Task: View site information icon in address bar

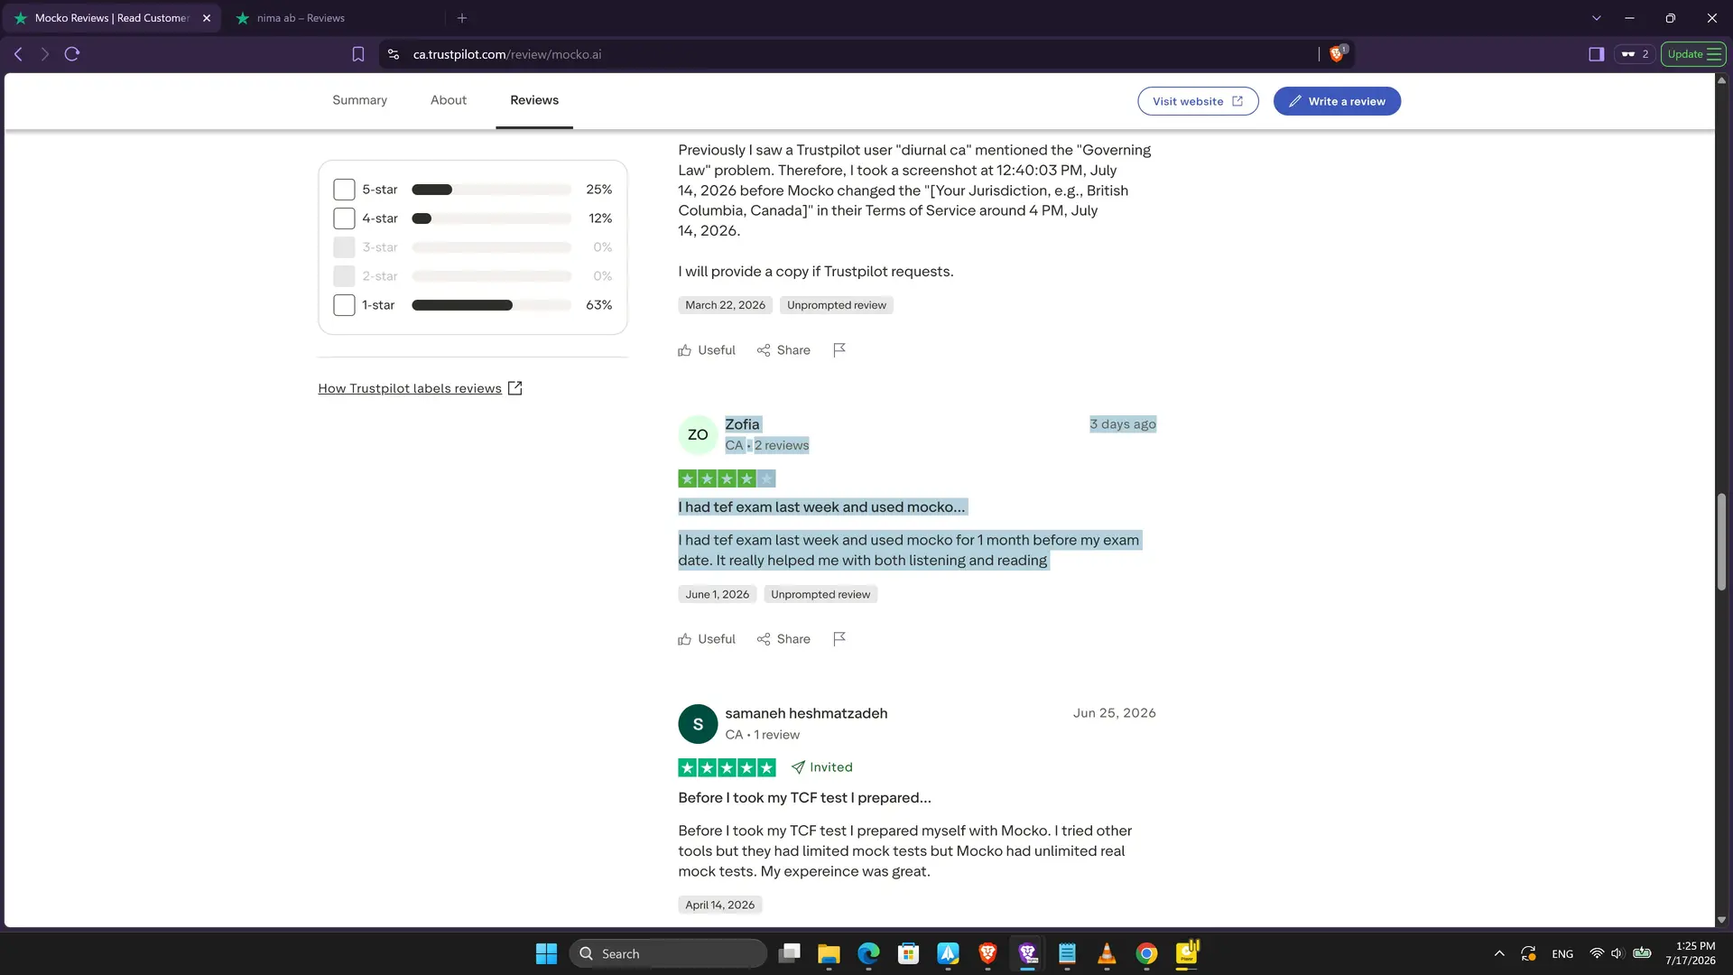Action: (x=394, y=54)
